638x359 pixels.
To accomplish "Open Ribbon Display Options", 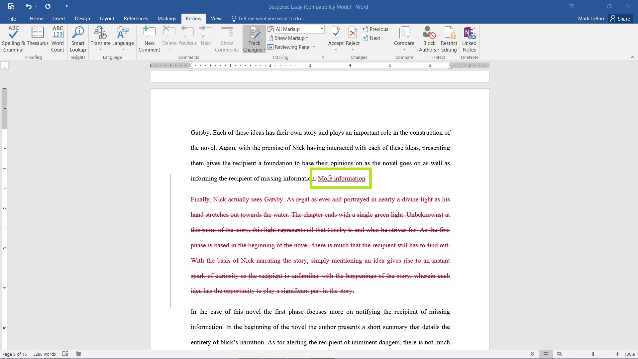I will (571, 6).
